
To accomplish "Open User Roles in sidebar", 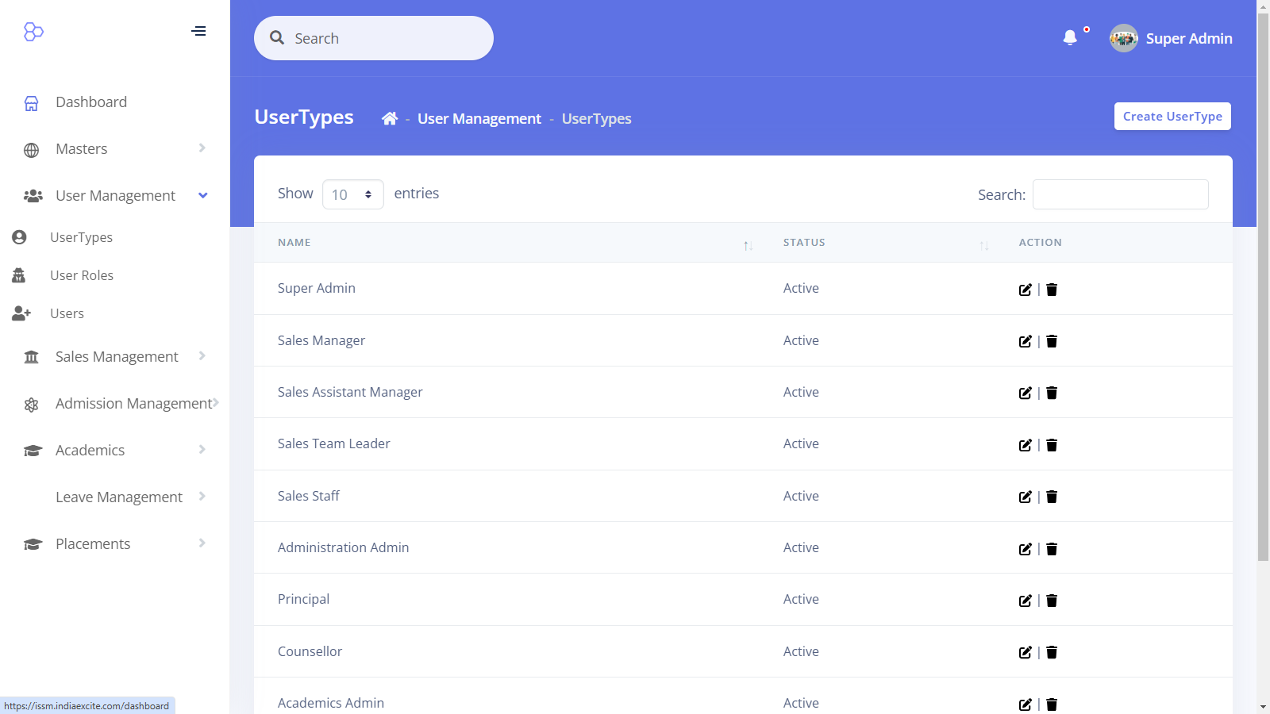I will 82,275.
